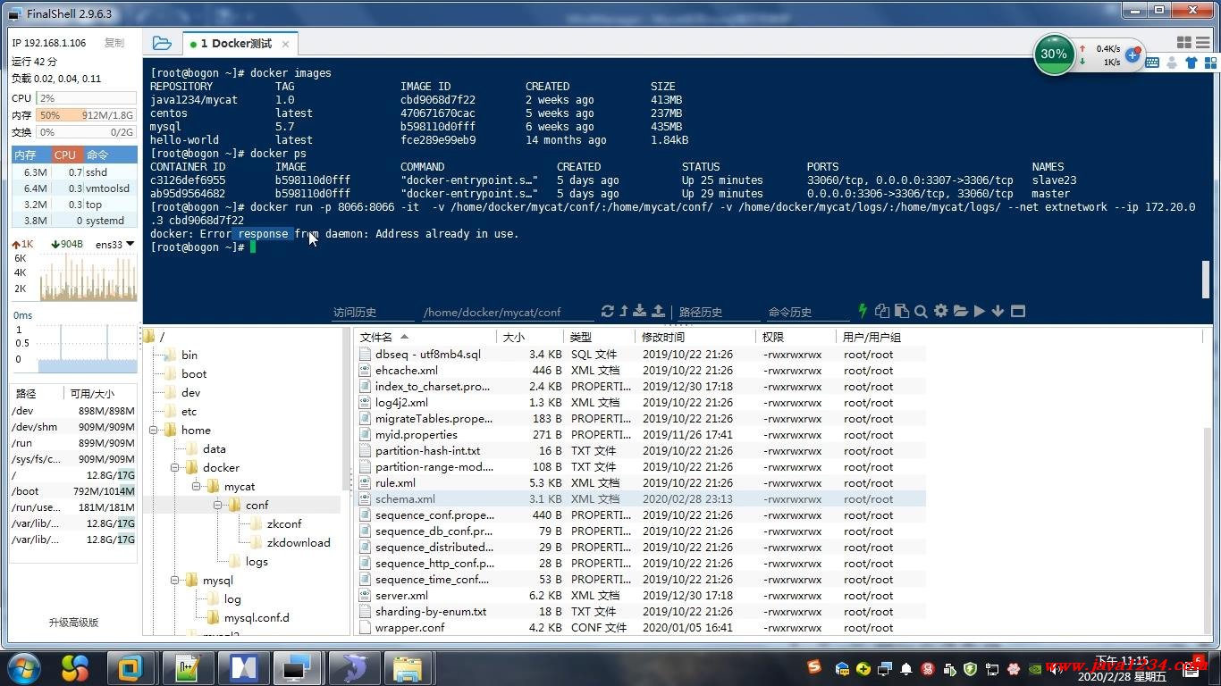
Task: Open the file explorer taskbar icon
Action: click(408, 668)
